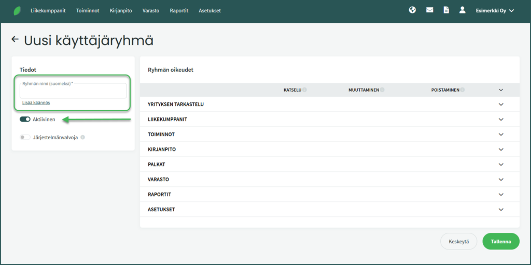Viewport: 531px width, 265px height.
Task: Open the Raportit menu
Action: [x=179, y=10]
